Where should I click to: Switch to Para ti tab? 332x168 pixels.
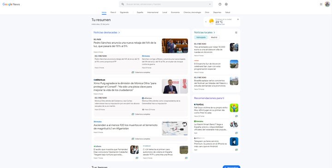coord(113,12)
